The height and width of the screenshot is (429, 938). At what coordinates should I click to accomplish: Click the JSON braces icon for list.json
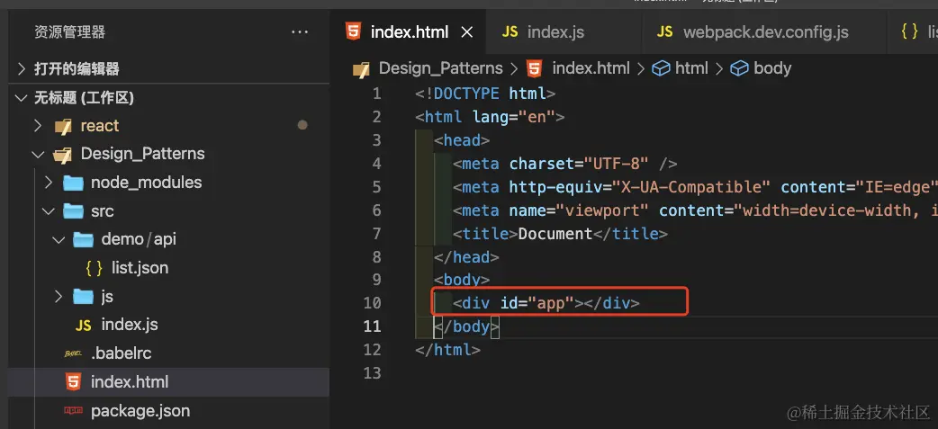[x=94, y=267]
